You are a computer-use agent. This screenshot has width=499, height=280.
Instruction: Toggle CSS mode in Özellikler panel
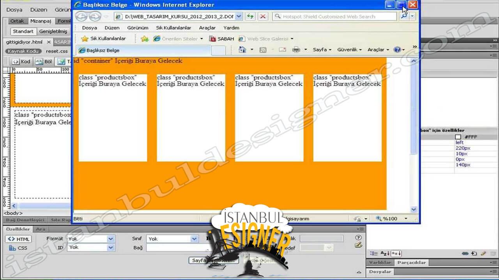(x=18, y=248)
